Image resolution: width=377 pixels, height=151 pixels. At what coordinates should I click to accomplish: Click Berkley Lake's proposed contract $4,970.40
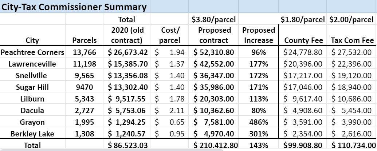point(213,134)
